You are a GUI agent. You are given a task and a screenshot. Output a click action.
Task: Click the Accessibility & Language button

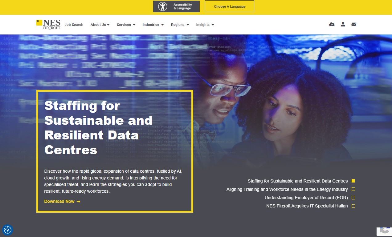tap(176, 6)
